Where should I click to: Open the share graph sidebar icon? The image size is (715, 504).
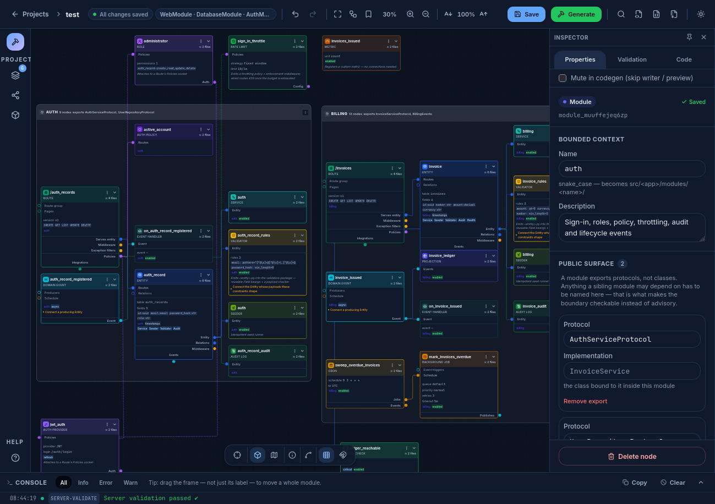[15, 95]
